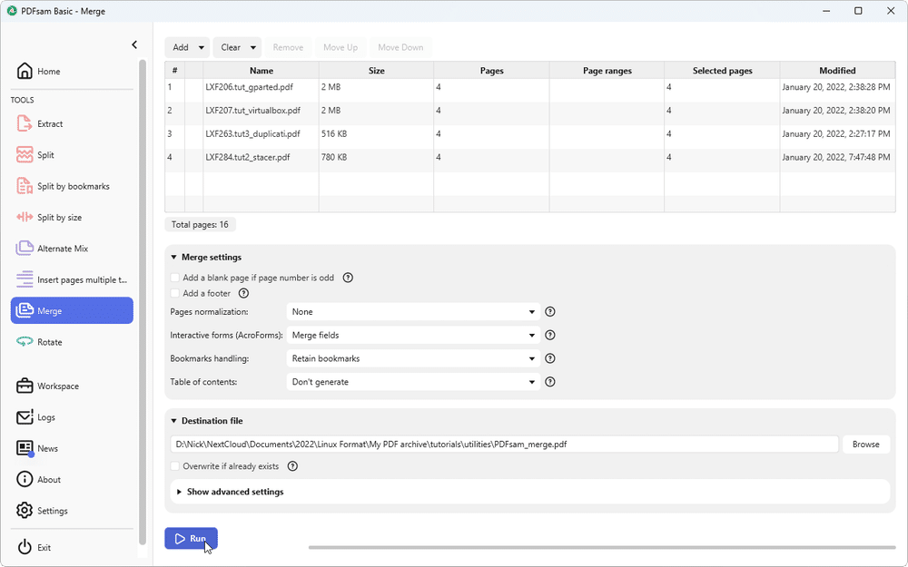This screenshot has width=908, height=567.
Task: Open Split by bookmarks tool
Action: (68, 186)
